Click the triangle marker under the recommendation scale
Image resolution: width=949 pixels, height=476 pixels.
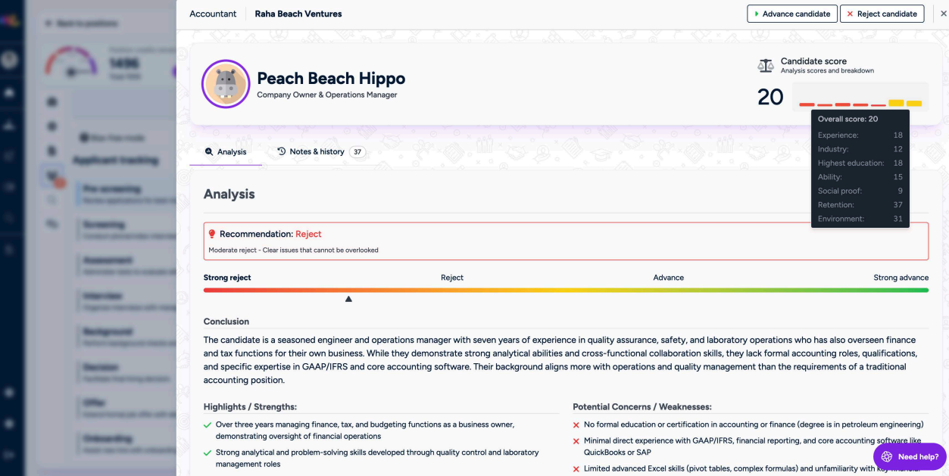point(348,299)
